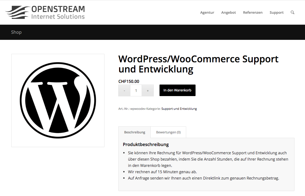The image size is (305, 196).
Task: Open the search magnifier icon
Action: [292, 12]
